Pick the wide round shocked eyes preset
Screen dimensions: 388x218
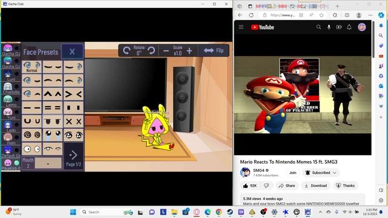point(32,149)
